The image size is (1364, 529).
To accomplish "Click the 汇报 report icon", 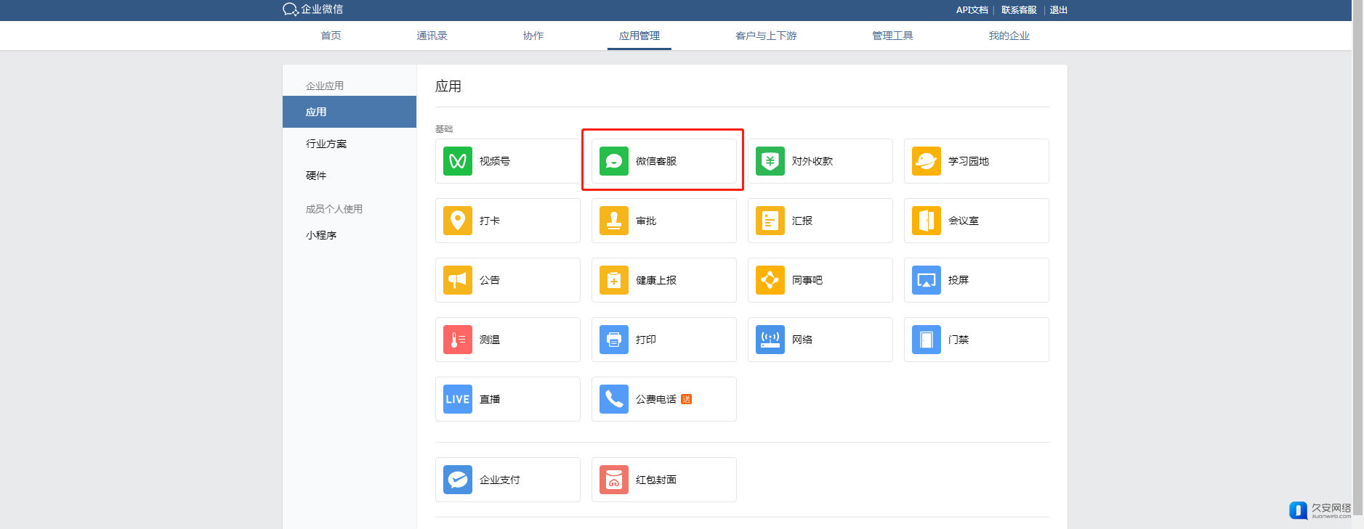I will tap(770, 221).
